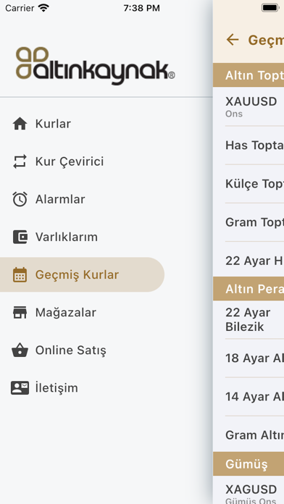Select the Has Toptan row
Image resolution: width=284 pixels, height=504 pixels.
point(248,146)
